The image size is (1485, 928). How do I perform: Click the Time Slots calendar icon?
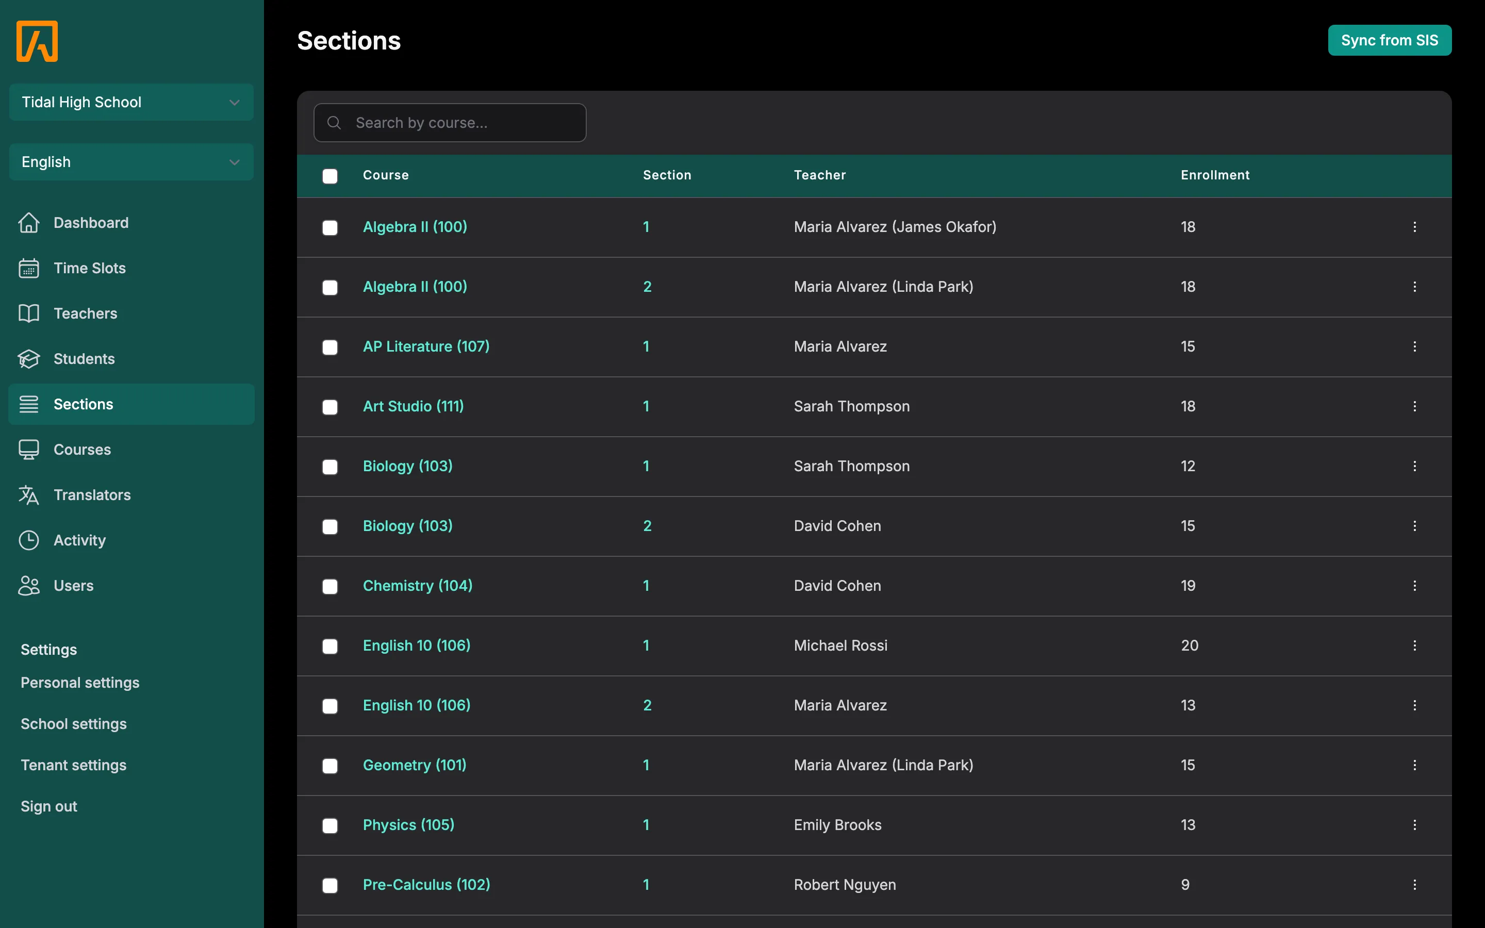pos(29,268)
